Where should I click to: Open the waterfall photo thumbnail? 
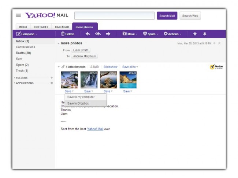pos(89,80)
